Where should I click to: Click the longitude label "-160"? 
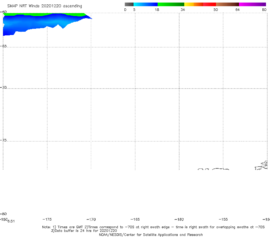point(179,219)
